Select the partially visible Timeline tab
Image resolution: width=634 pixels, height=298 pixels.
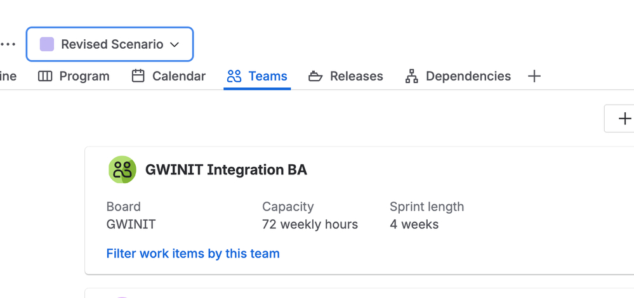8,76
